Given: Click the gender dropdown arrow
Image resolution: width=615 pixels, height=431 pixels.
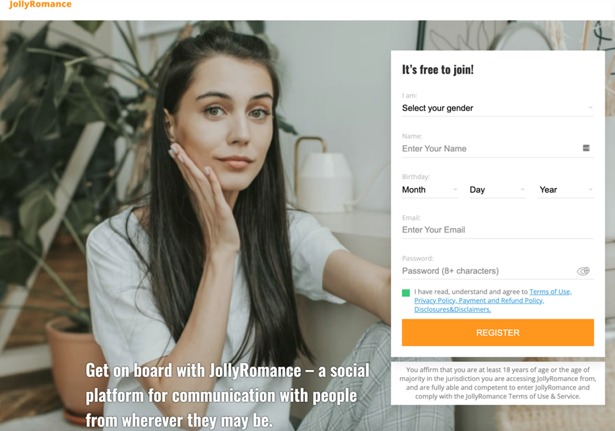Looking at the screenshot, I should click(x=590, y=108).
